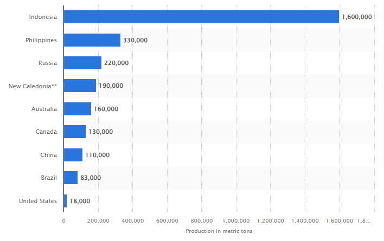Viewport: 384px width, 241px height.
Task: Click the bar for Russia
Action: (x=82, y=63)
